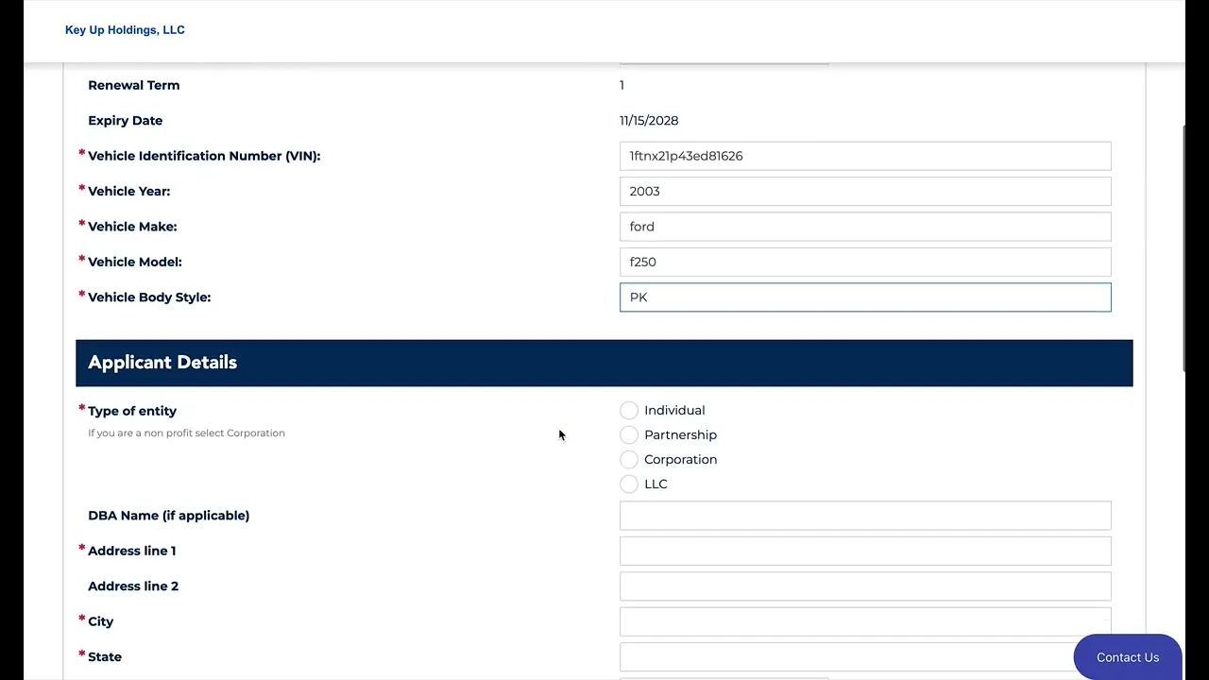This screenshot has width=1209, height=680.
Task: Click the non profit Corporation hint text
Action: (186, 433)
